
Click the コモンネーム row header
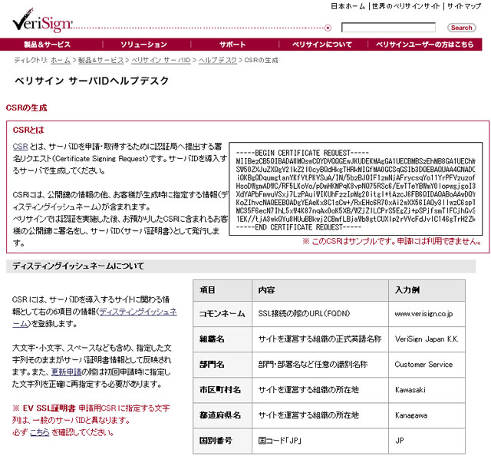[222, 314]
